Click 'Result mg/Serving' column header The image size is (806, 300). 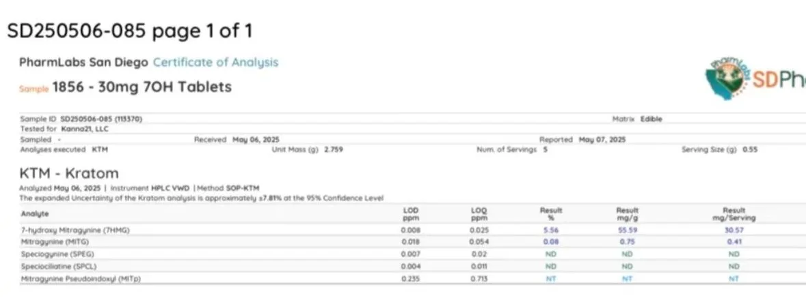734,214
